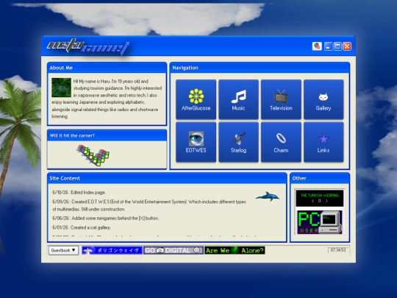The height and width of the screenshot is (298, 397).
Task: Open the AfterGlucose flower tile
Action: tap(196, 99)
